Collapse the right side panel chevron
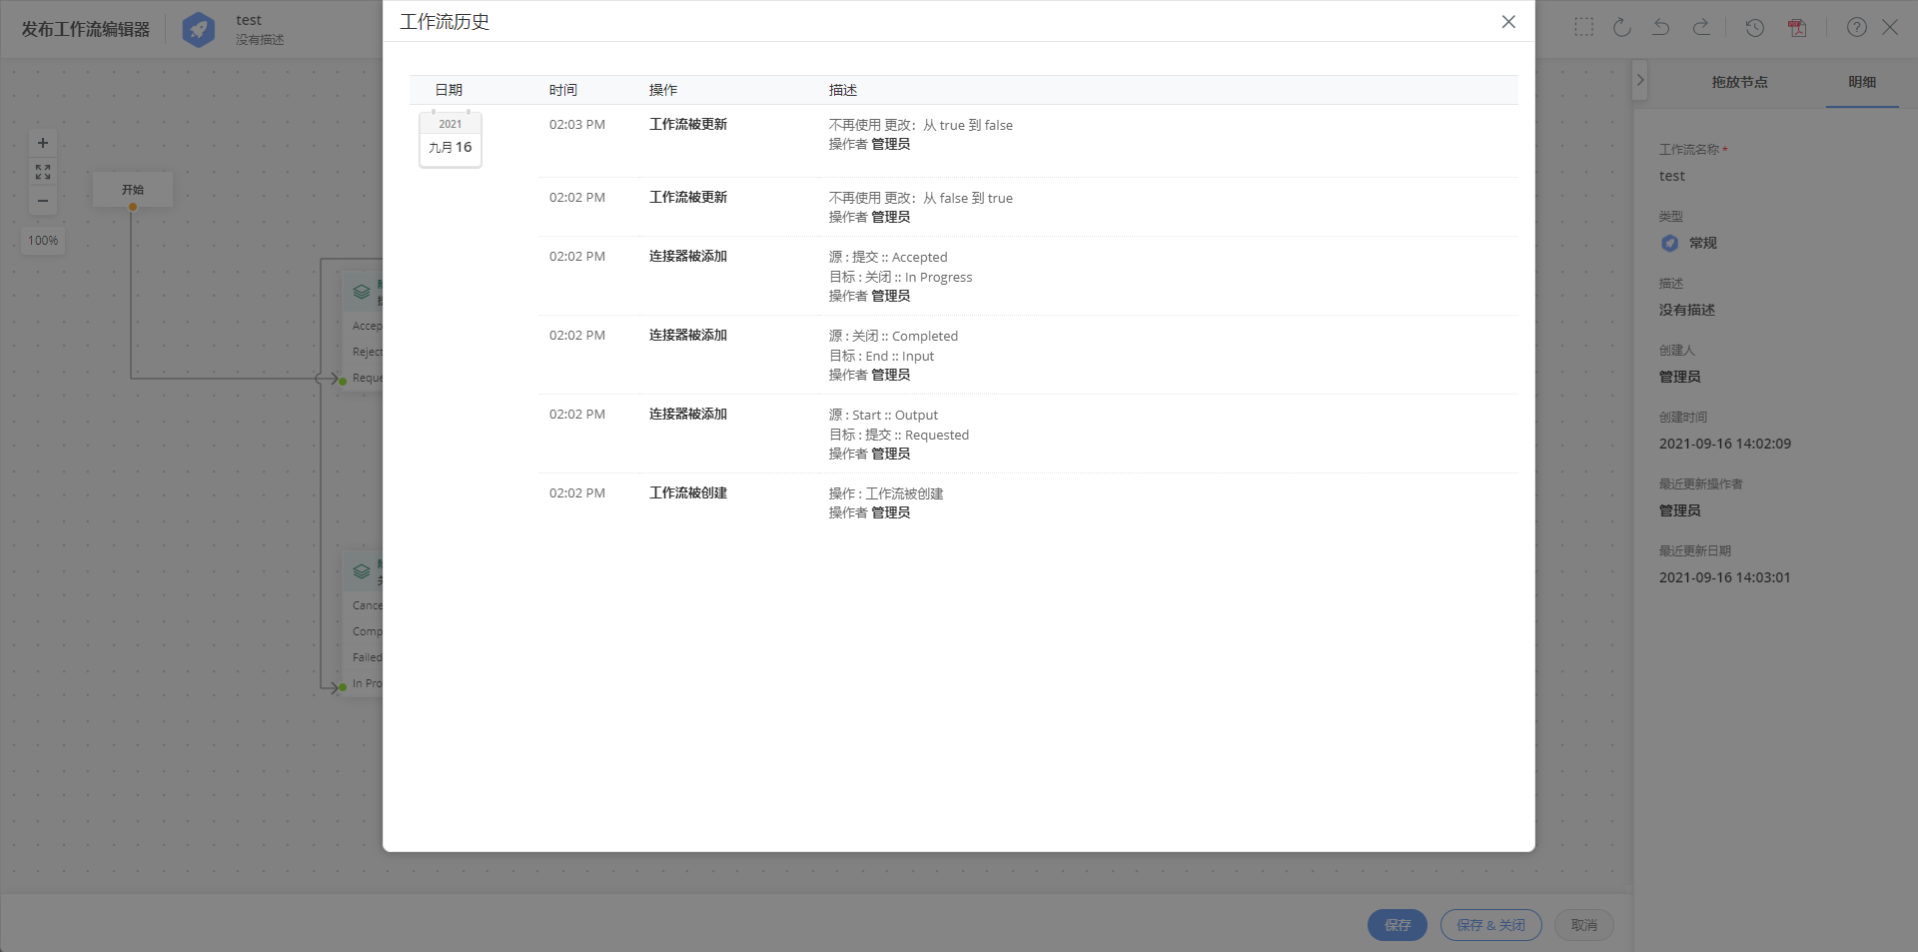 click(x=1639, y=80)
